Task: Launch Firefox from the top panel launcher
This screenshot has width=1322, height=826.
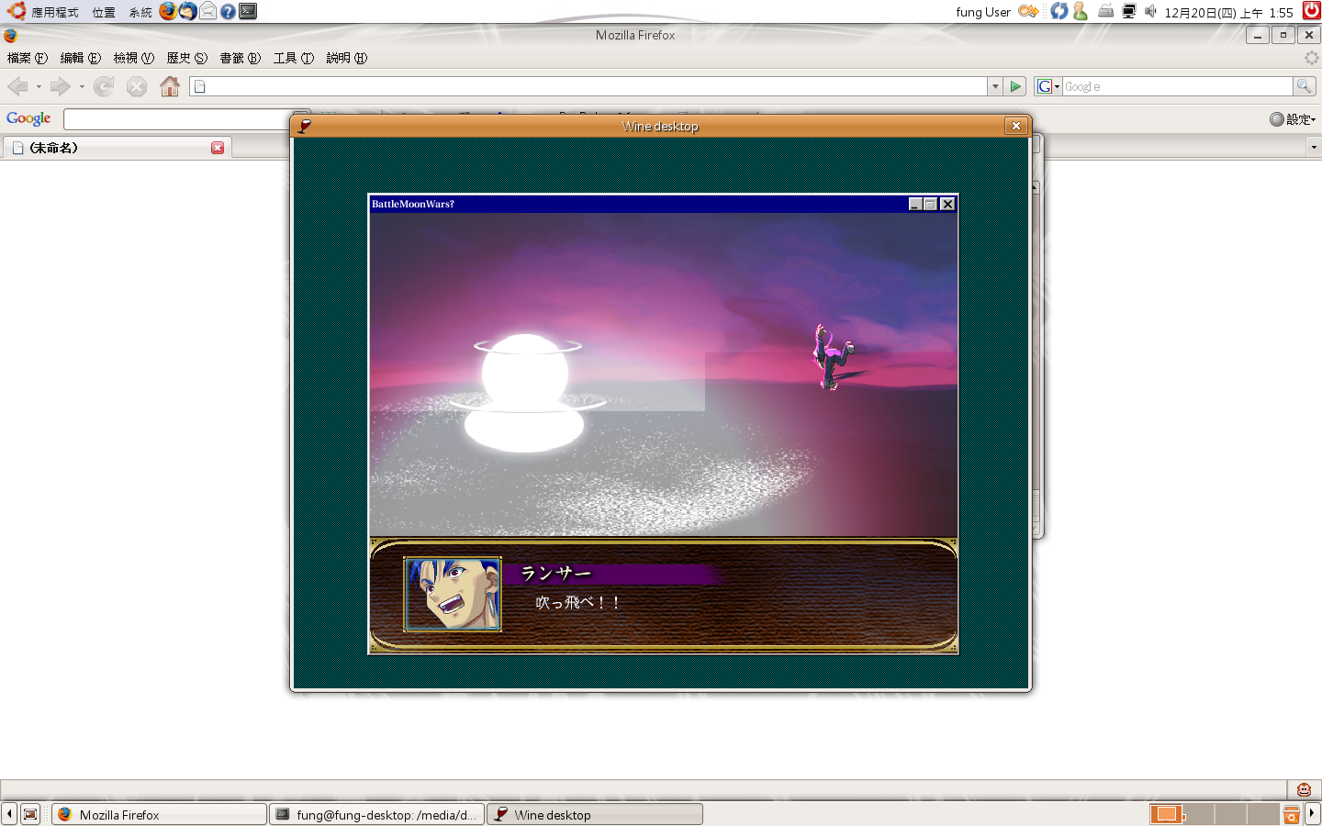Action: tap(168, 11)
